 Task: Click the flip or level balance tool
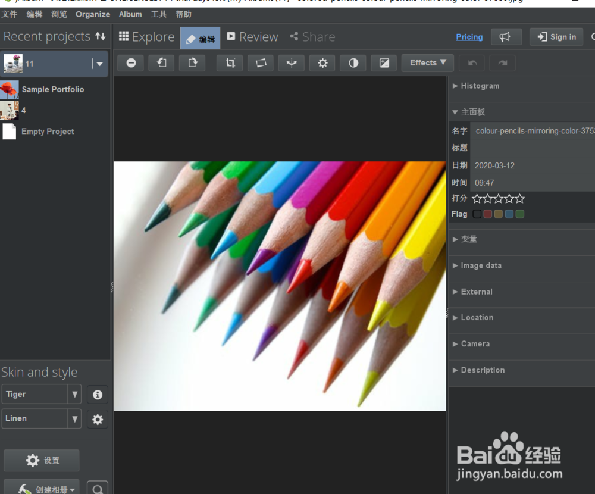[x=292, y=63]
